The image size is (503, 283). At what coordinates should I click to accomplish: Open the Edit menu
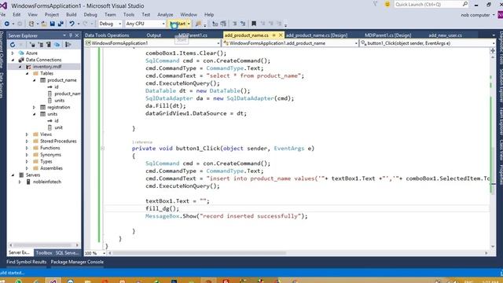[17, 15]
